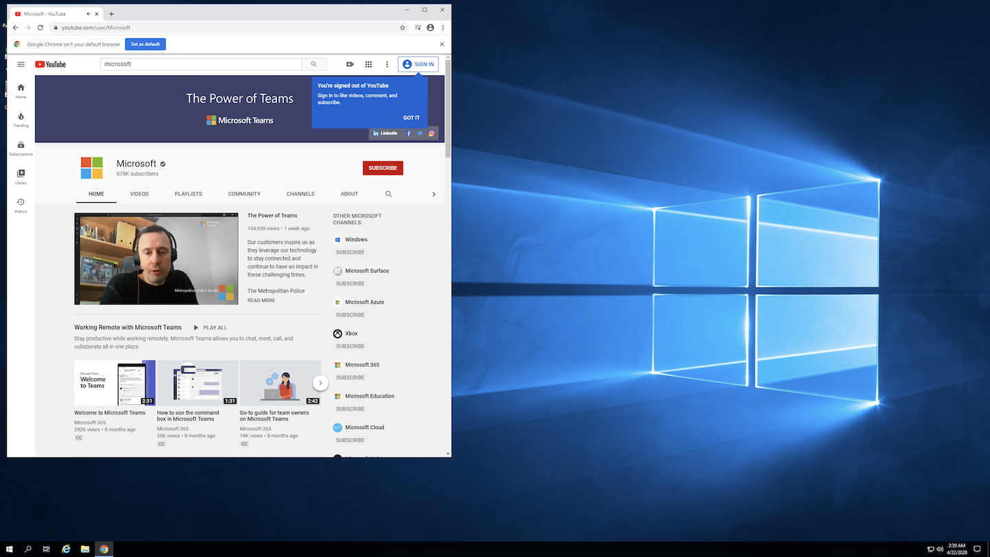Click in the YouTube search field
Screen dimensions: 990x557
(201, 64)
